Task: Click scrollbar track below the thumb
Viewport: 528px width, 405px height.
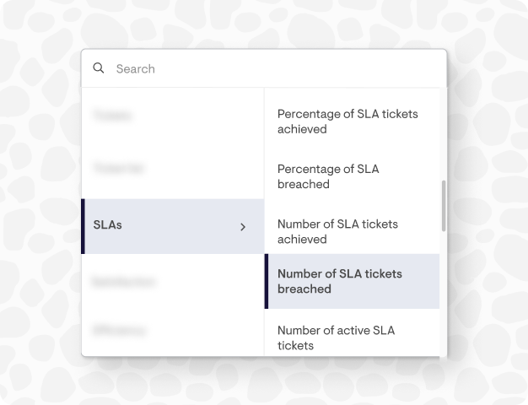Action: coord(444,293)
